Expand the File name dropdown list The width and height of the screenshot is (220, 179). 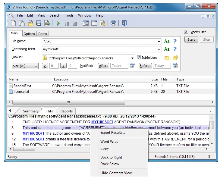[159, 42]
